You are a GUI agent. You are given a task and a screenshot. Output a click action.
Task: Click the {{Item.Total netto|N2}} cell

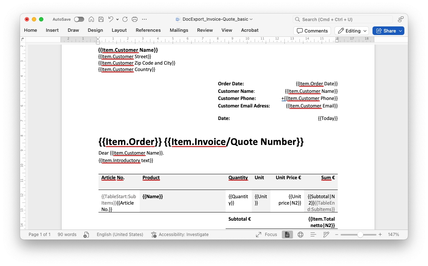(x=321, y=222)
